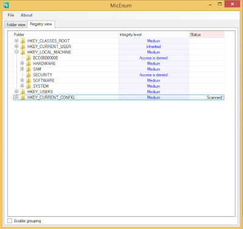Click Access is denied for BCD00000000
Screen dimensions: 243x229
154,58
